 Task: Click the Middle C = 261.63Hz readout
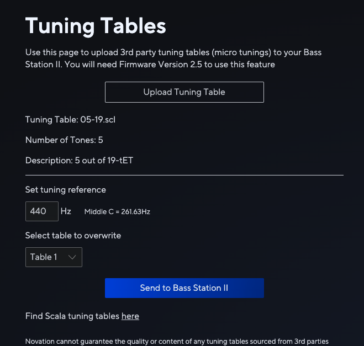coord(117,212)
